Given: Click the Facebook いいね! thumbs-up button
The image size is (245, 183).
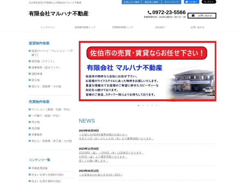Looking at the screenshot, I should point(192,2).
